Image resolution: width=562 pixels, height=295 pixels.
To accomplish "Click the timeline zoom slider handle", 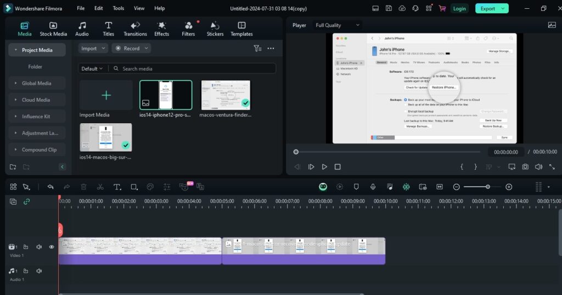I will click(488, 187).
